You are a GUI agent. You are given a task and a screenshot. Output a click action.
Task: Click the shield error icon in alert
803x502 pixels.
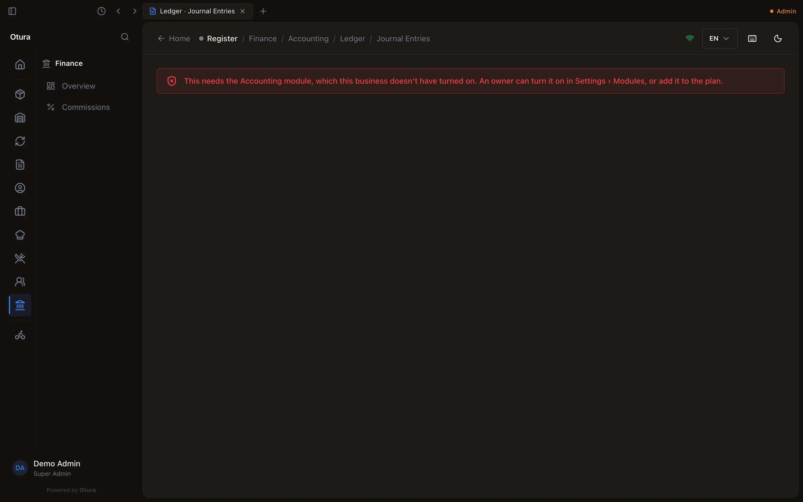pos(171,81)
